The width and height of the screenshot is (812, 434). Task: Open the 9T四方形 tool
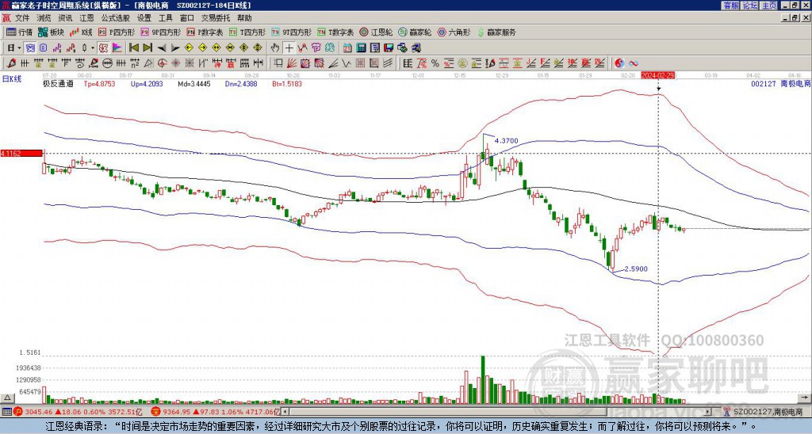click(x=292, y=32)
